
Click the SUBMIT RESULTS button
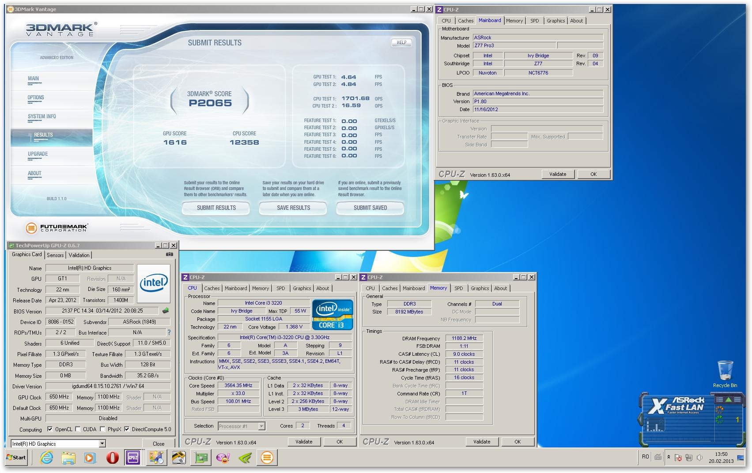tap(216, 208)
